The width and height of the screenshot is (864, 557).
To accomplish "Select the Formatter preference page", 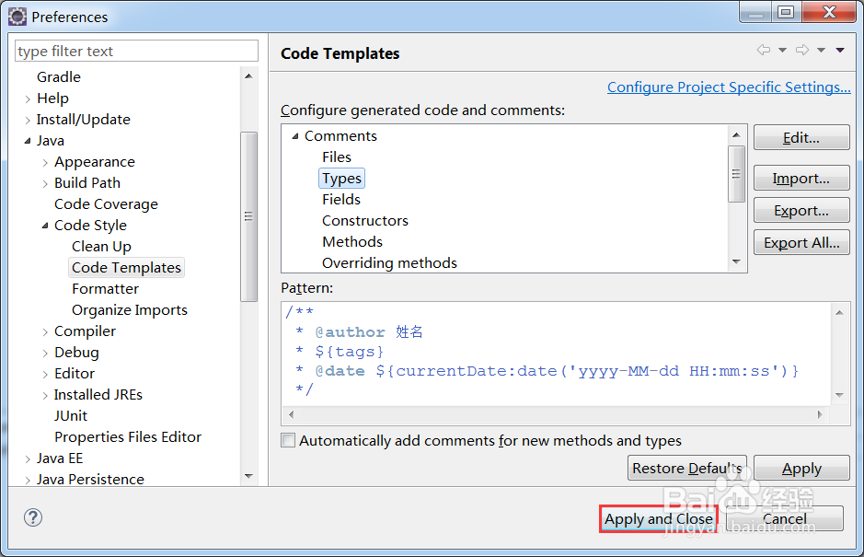I will pos(105,289).
